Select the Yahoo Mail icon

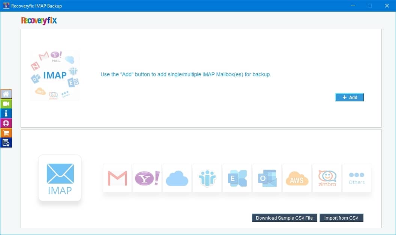click(147, 178)
